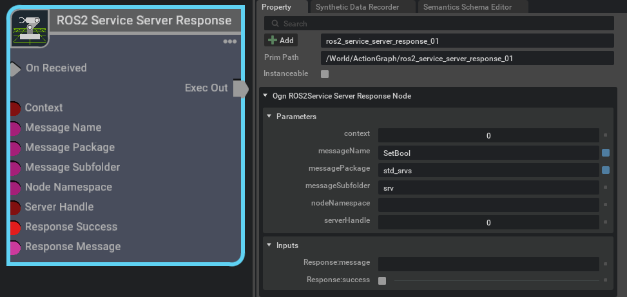Collapse the Parameters section
The image size is (627, 297).
[x=269, y=117]
